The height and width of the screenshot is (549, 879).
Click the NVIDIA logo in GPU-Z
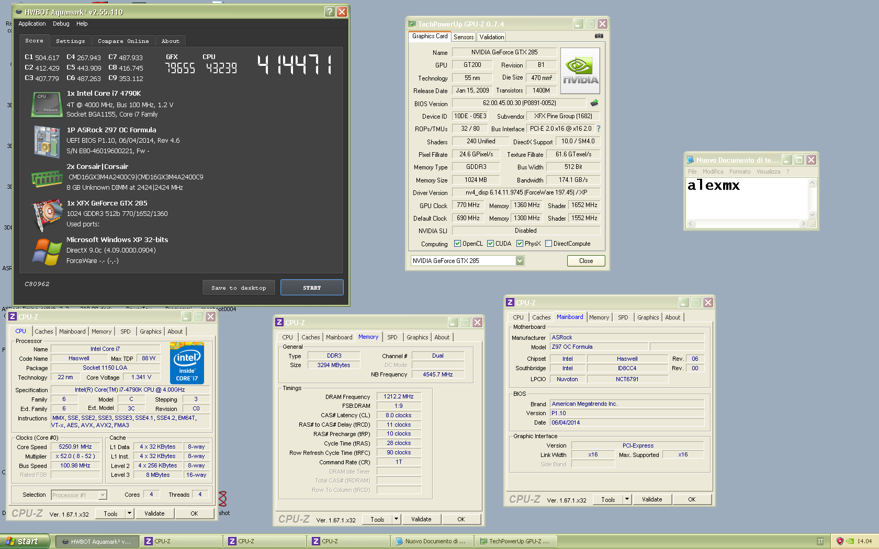point(580,71)
